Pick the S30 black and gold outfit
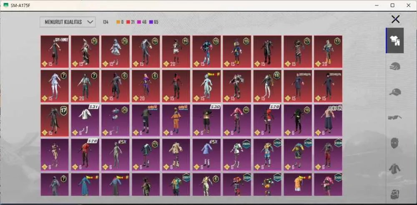 [207, 120]
